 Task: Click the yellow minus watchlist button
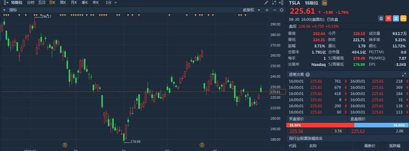click(403, 18)
